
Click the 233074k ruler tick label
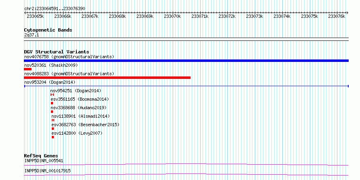pos(282,16)
